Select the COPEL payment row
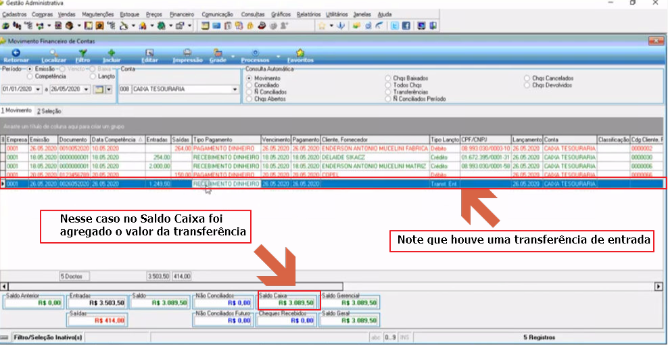Screen dimensions: 668x345 point(332,175)
